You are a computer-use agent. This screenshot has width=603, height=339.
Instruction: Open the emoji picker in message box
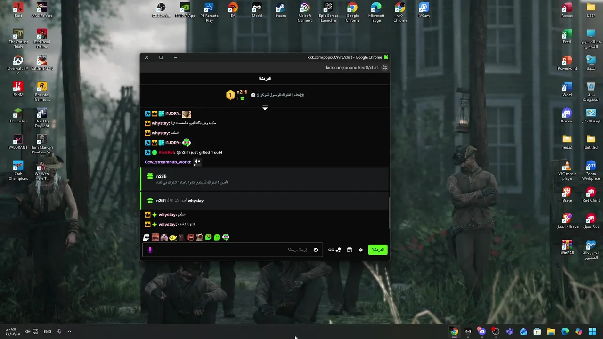[x=316, y=250]
